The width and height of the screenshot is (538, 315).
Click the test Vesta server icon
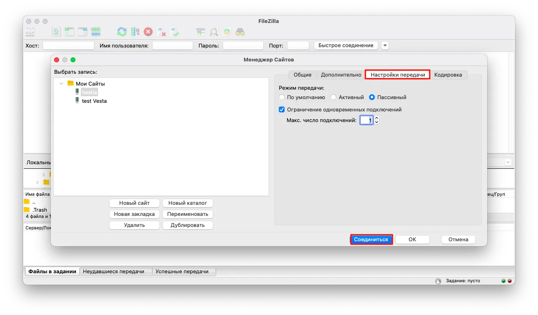[x=77, y=100]
